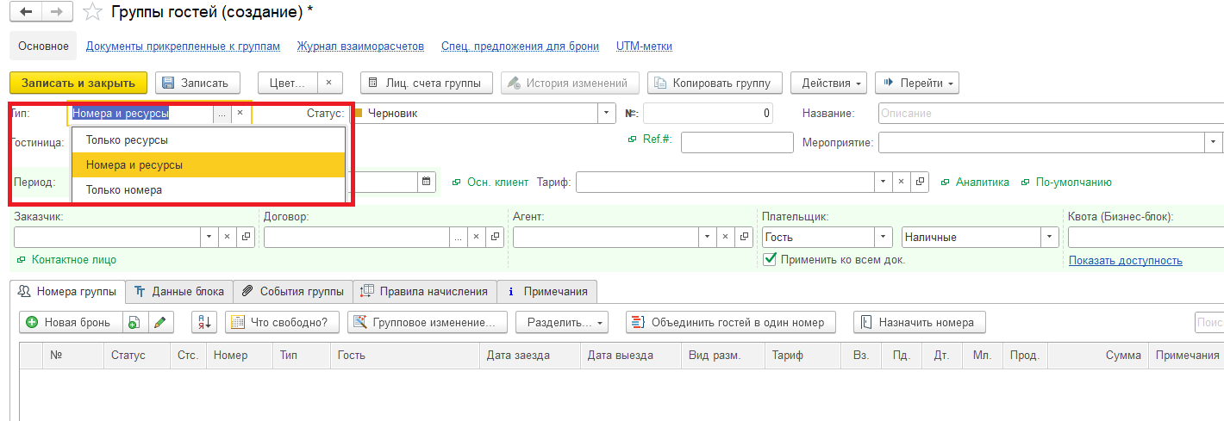Expand the Заказчик dropdown arrow

coord(209,237)
